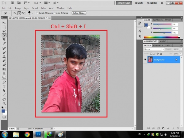Screen dimensions: 184x138
Task: Select the Eyedropper tool
Action: click(x=4, y=44)
